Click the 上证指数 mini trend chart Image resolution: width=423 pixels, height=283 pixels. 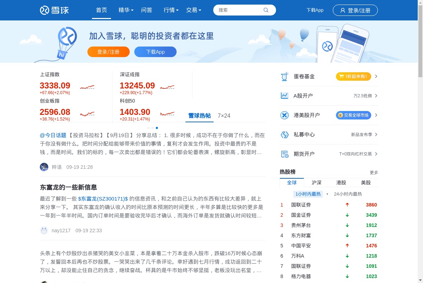coord(87,87)
